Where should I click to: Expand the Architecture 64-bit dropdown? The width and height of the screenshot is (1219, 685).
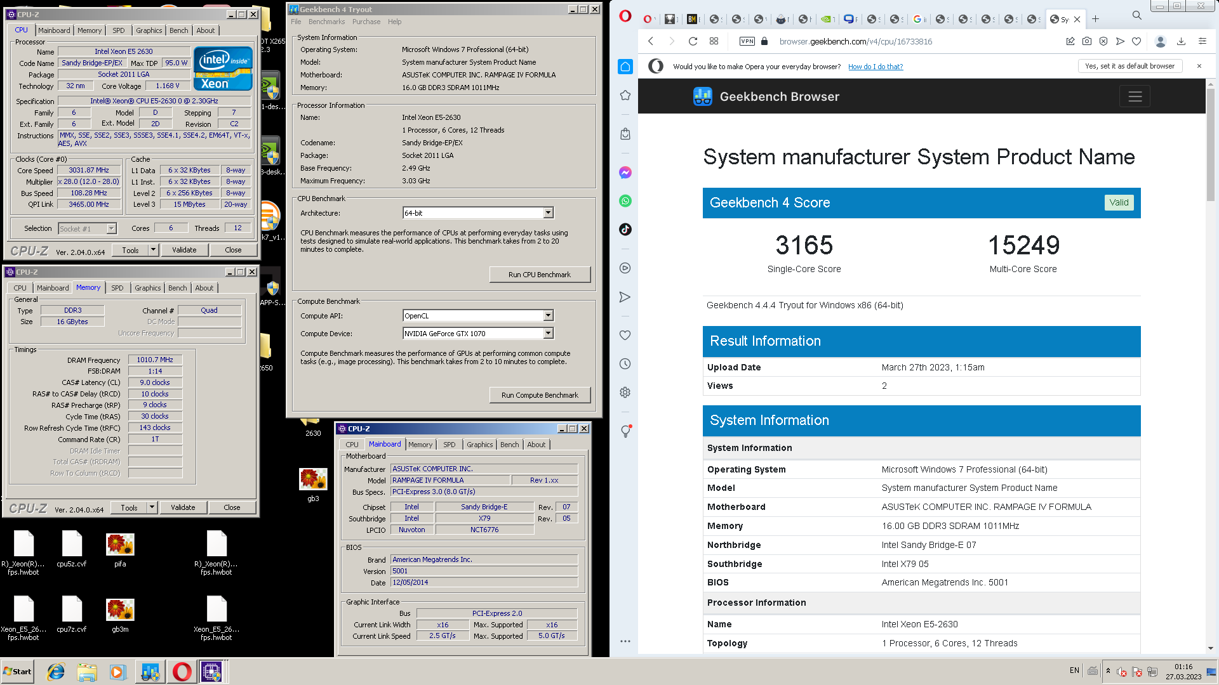(549, 213)
